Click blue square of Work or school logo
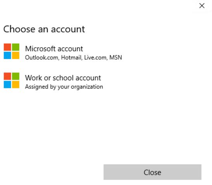The width and height of the screenshot is (212, 185). pos(7,85)
